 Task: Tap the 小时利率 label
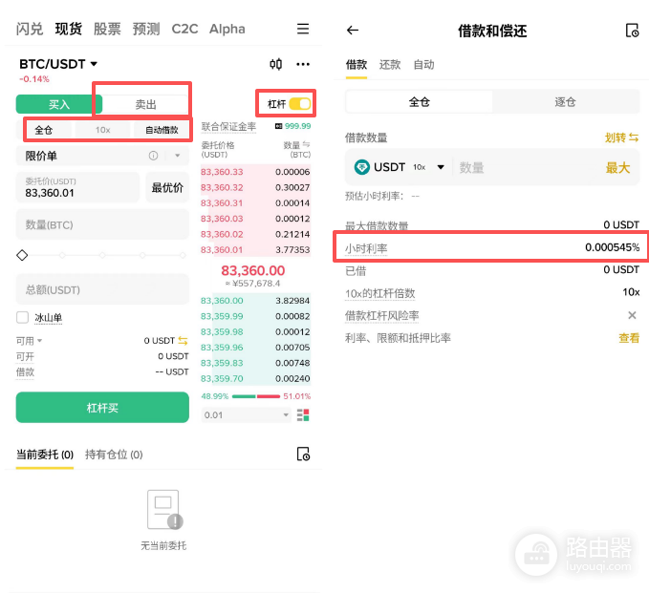point(366,248)
